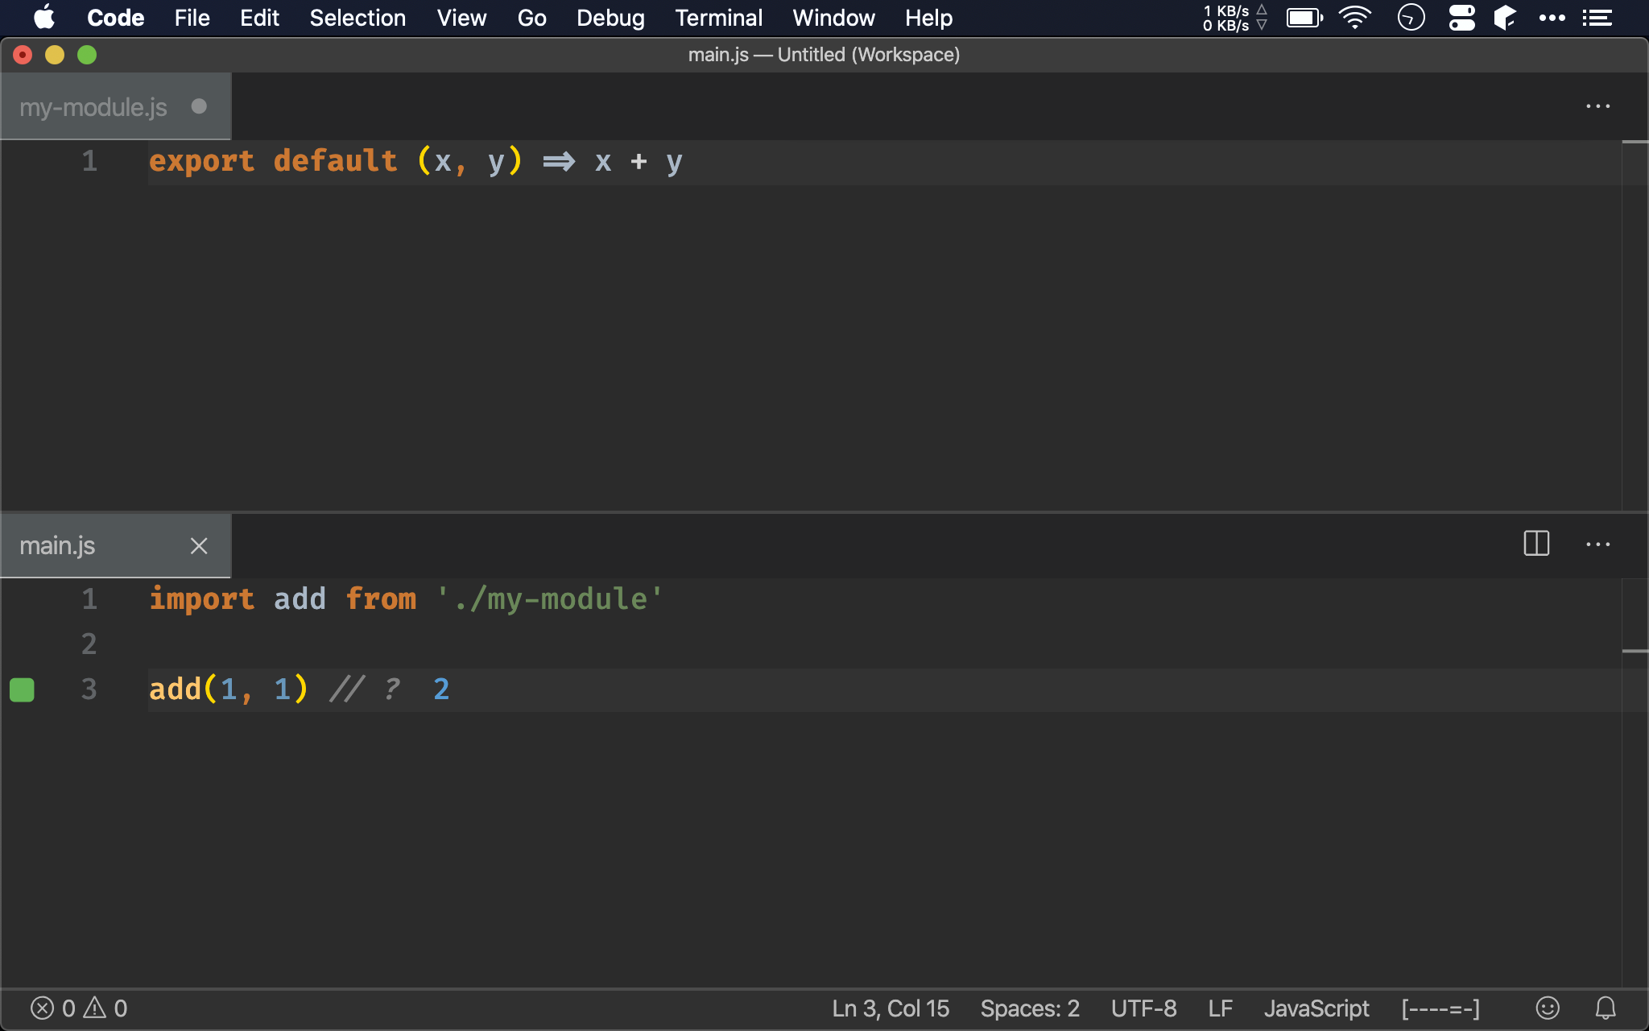Open the main.js tab
Viewport: 1649px width, 1031px height.
point(57,544)
